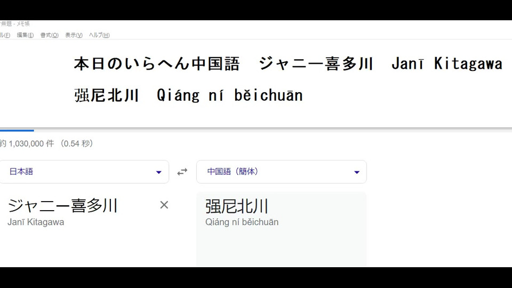Click the 無題 - メモ帳 title bar
This screenshot has width=512, height=288.
click(16, 24)
